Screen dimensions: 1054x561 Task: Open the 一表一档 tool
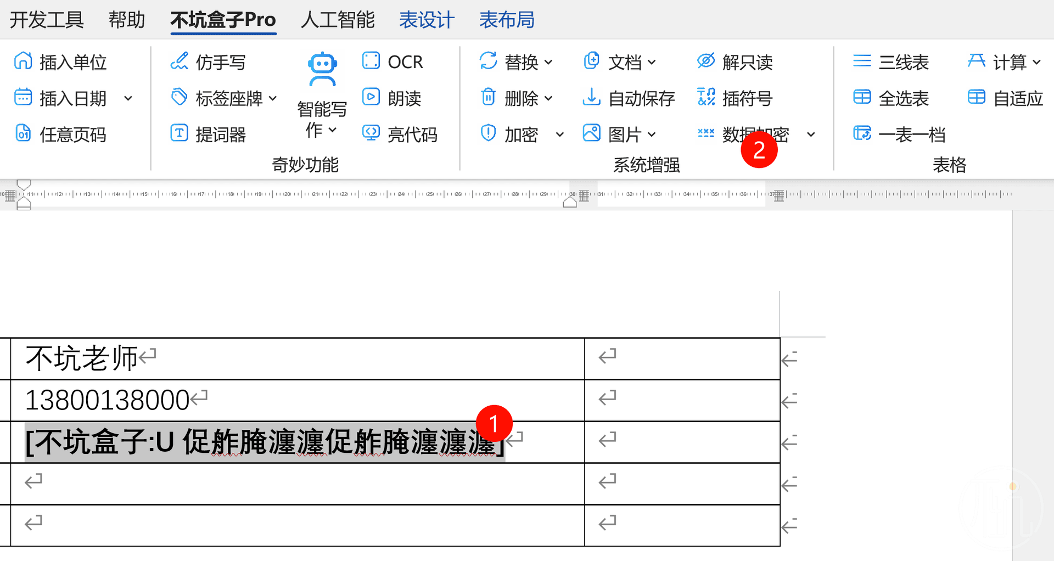click(x=899, y=134)
